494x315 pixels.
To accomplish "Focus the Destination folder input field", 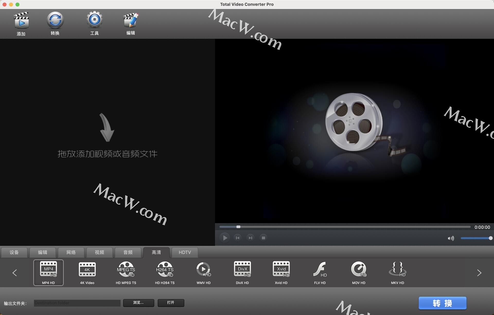I will pyautogui.click(x=77, y=303).
